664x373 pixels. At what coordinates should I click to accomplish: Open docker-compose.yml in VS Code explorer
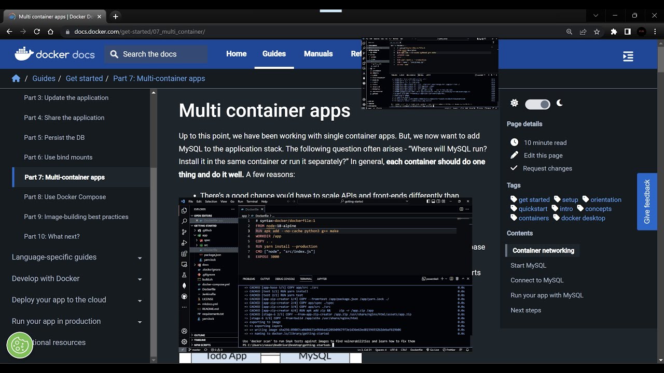216,284
